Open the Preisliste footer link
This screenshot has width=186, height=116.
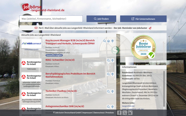point(110,113)
